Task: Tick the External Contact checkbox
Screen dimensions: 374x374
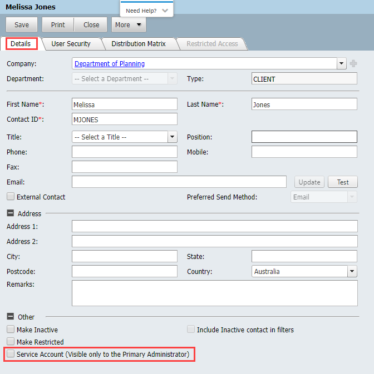Action: (11, 197)
